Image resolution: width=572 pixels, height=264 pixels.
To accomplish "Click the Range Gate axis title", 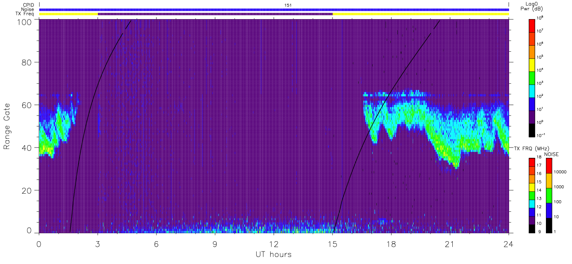I will pyautogui.click(x=7, y=126).
